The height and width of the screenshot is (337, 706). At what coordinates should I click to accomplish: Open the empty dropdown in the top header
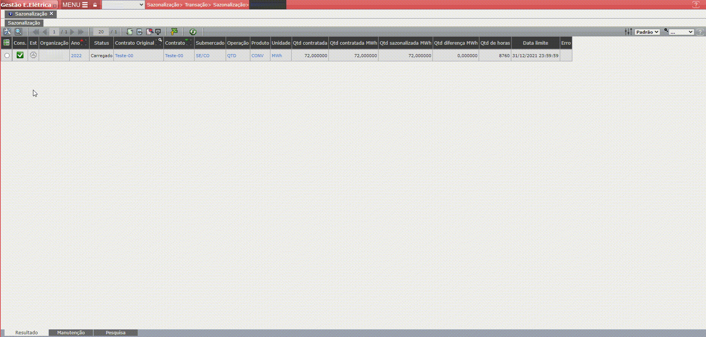pos(123,5)
